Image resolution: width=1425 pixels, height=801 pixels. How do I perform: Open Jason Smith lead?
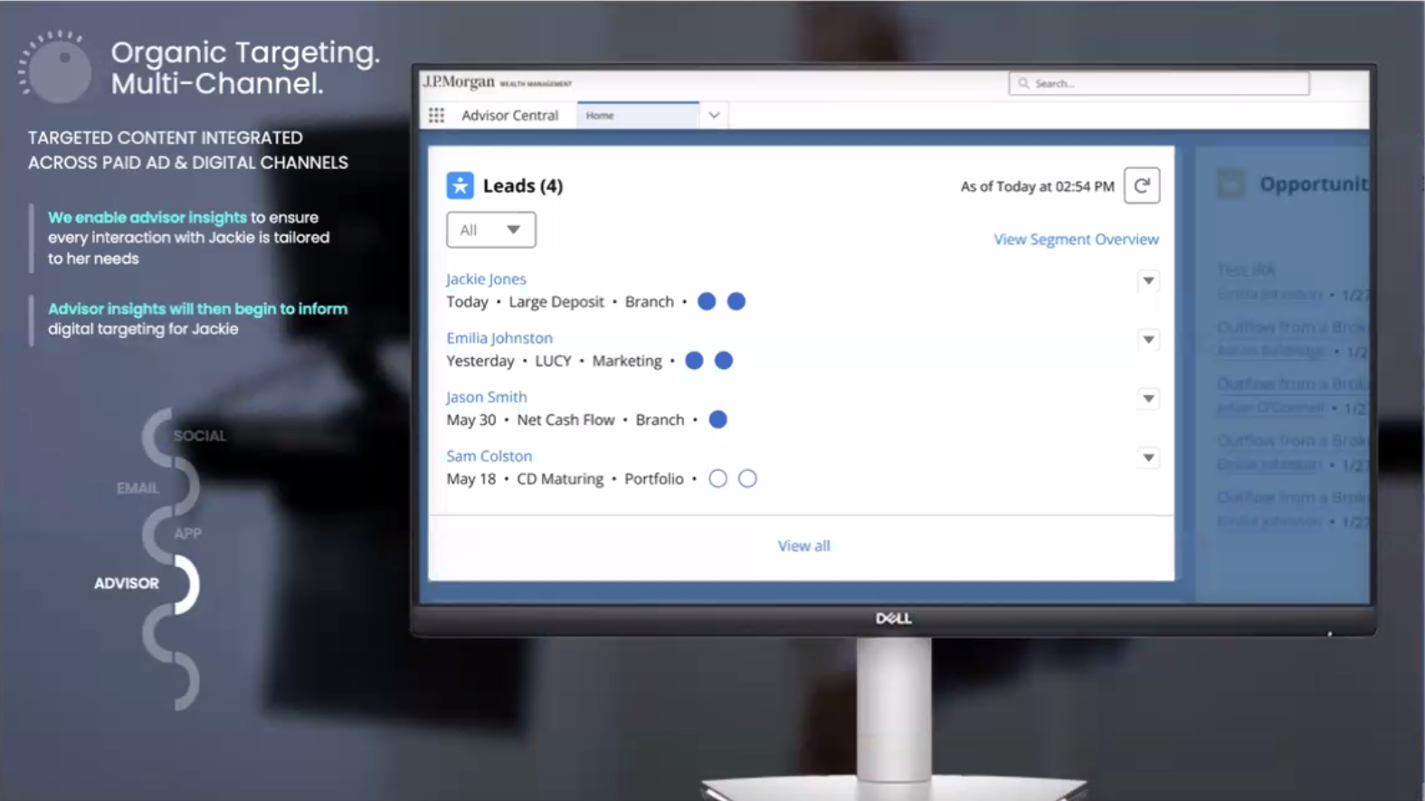pos(486,397)
